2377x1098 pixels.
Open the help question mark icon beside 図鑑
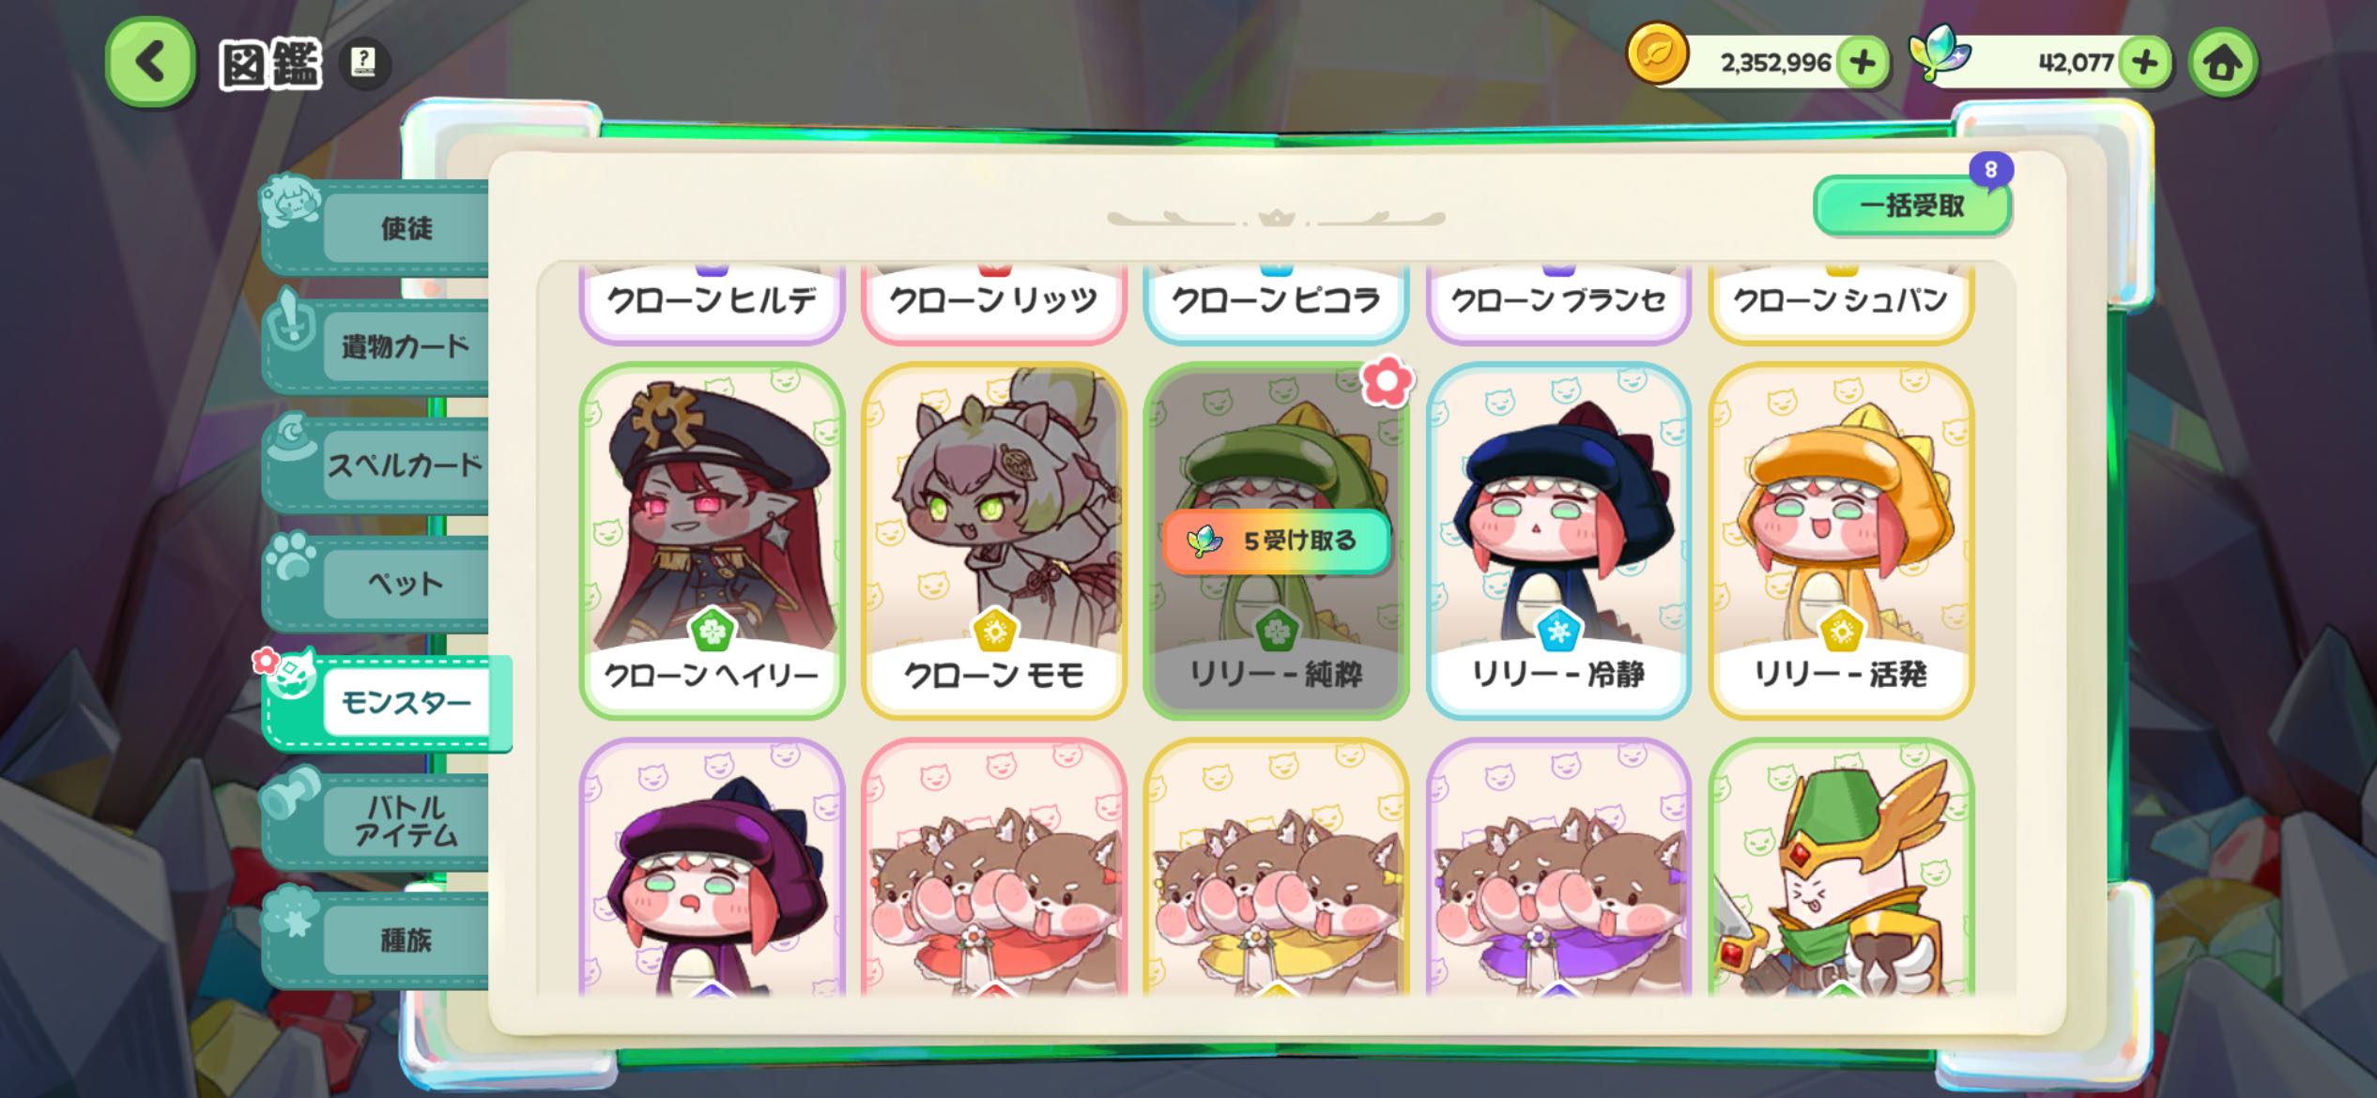363,63
